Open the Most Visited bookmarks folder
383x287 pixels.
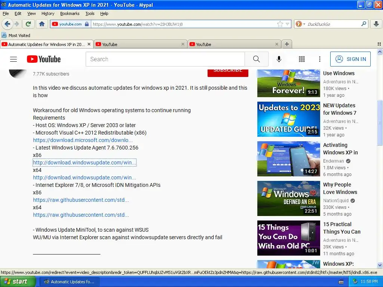[16, 36]
